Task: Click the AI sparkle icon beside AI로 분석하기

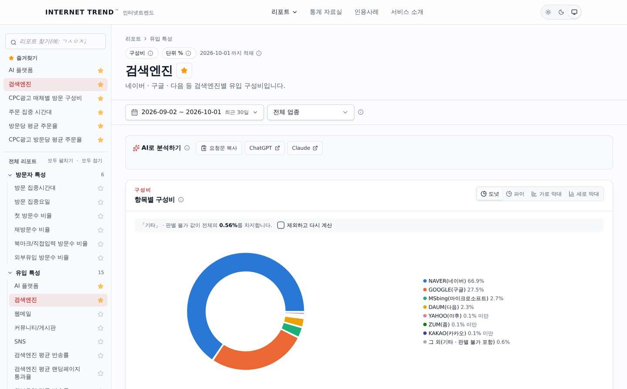Action: [x=136, y=148]
